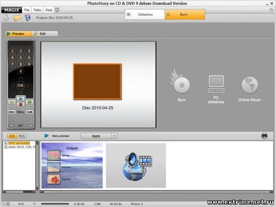Switch to the Slideshow tab

[x=145, y=14]
